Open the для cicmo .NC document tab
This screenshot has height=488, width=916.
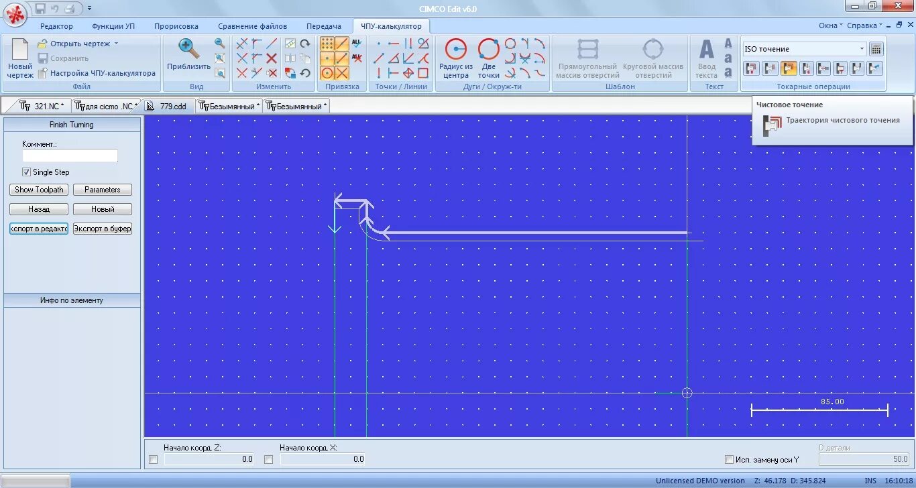[x=105, y=106]
